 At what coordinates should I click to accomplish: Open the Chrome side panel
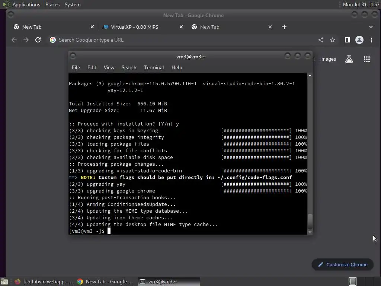[x=348, y=40]
